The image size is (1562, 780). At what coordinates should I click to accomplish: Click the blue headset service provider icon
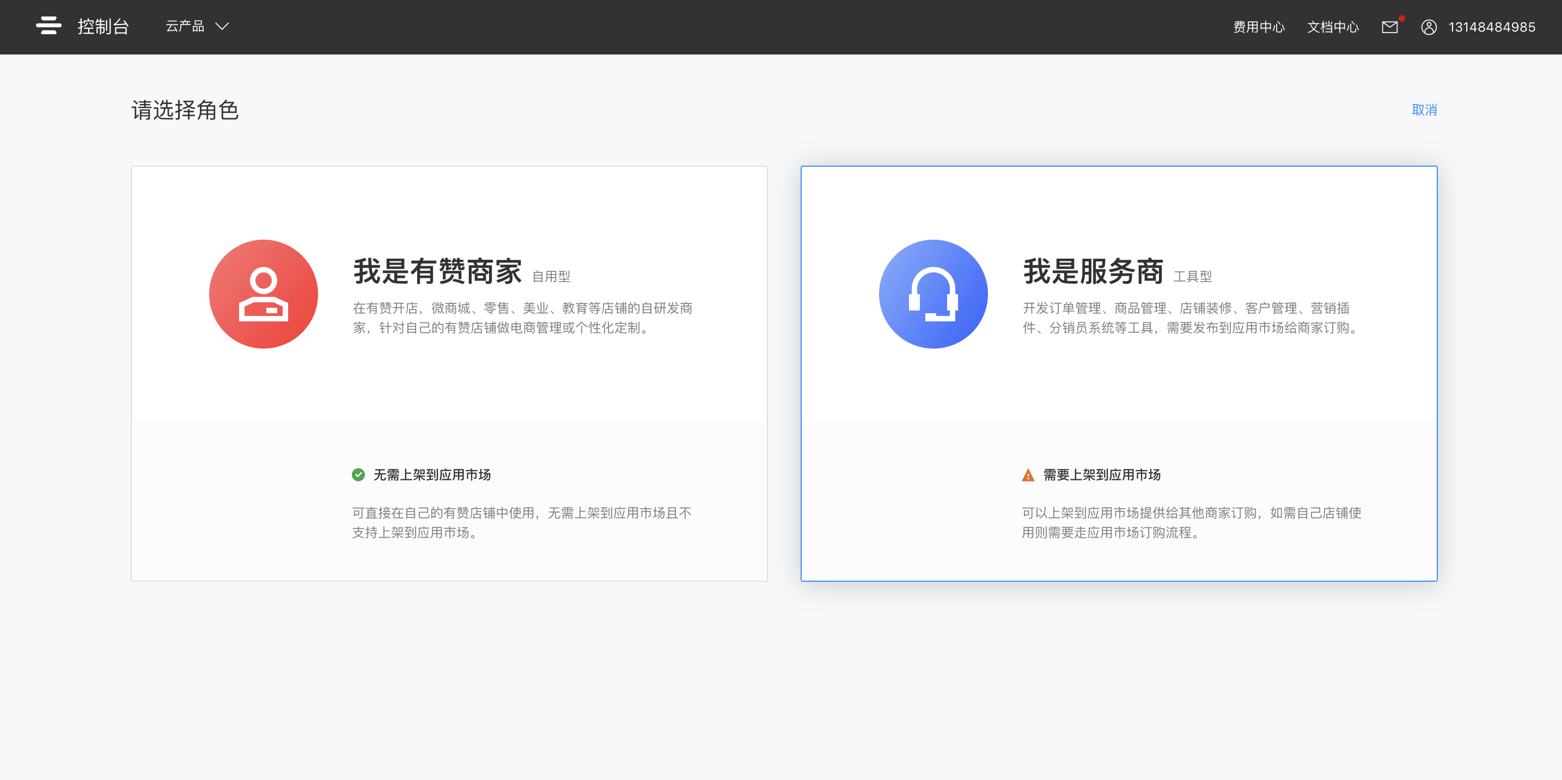(x=933, y=294)
